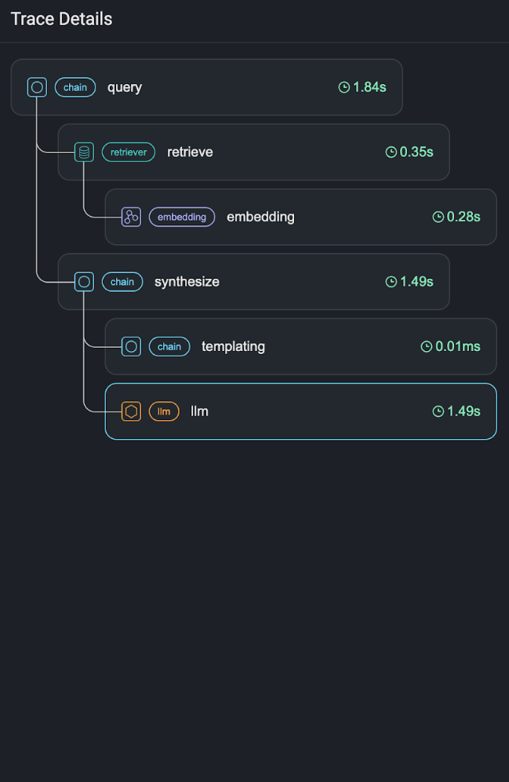Image resolution: width=509 pixels, height=782 pixels.
Task: Click the chain icon beside query span
Action: point(37,87)
